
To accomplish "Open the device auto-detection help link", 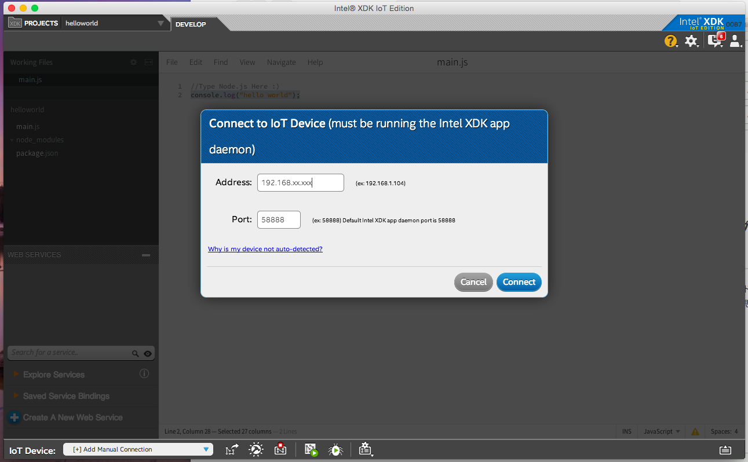I will click(265, 248).
